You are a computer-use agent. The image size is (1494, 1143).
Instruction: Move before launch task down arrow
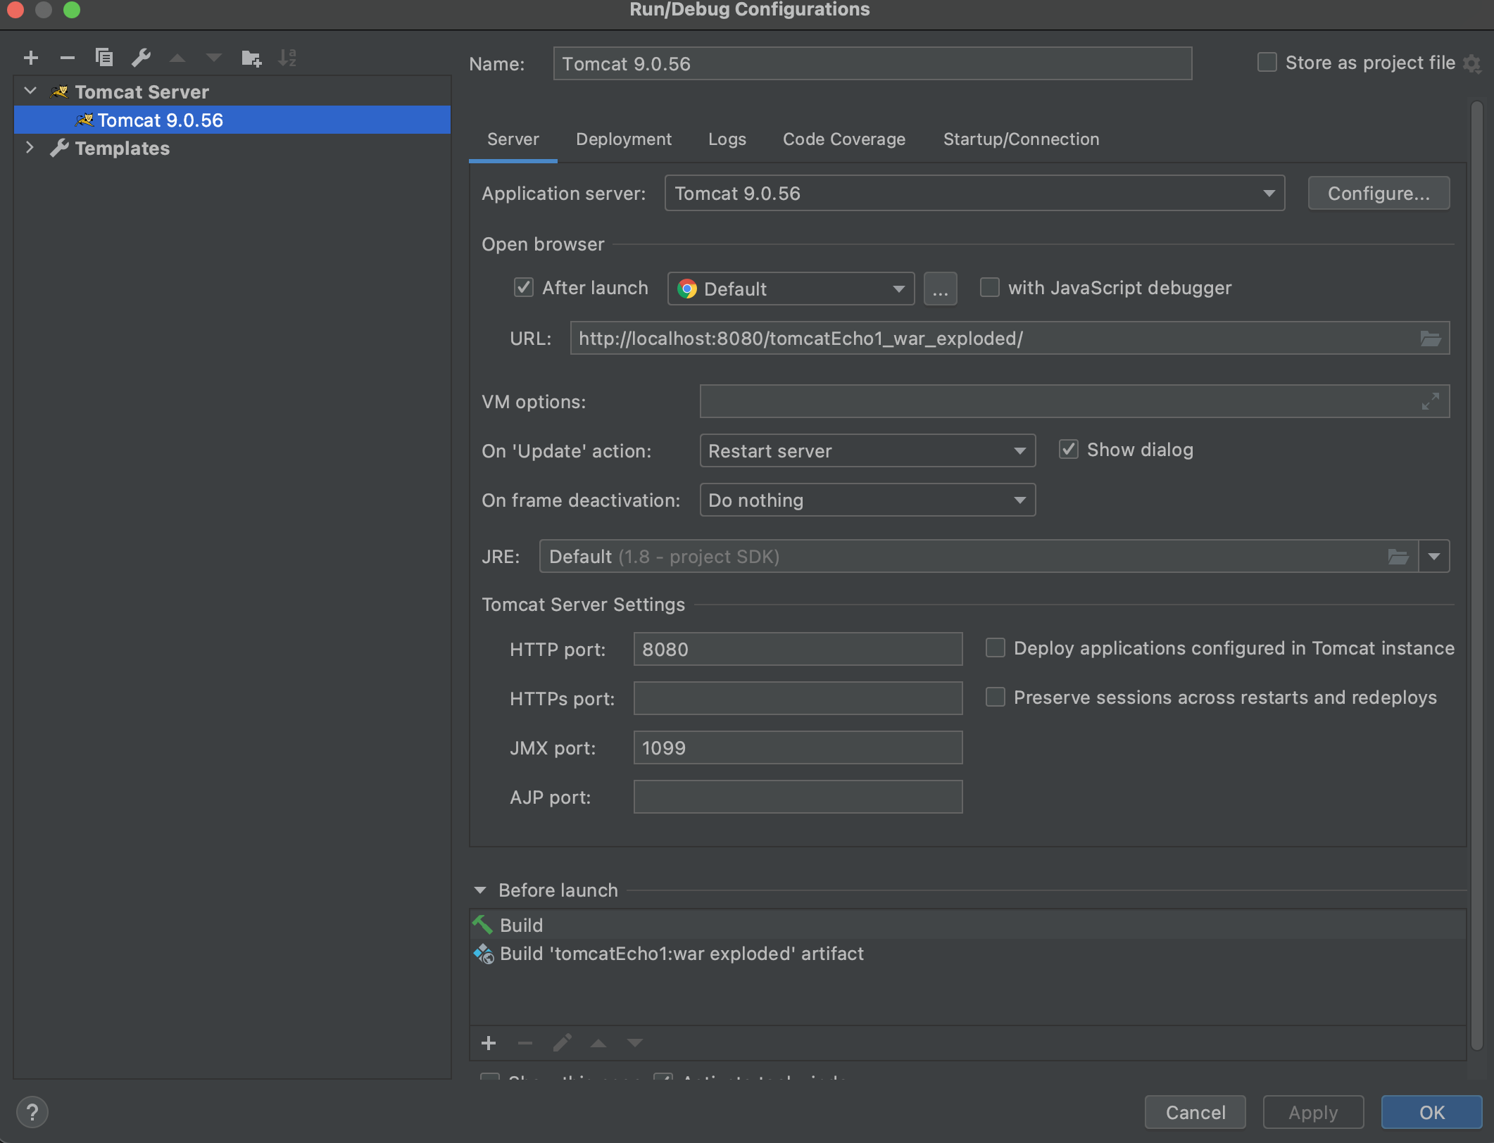[x=635, y=1043]
